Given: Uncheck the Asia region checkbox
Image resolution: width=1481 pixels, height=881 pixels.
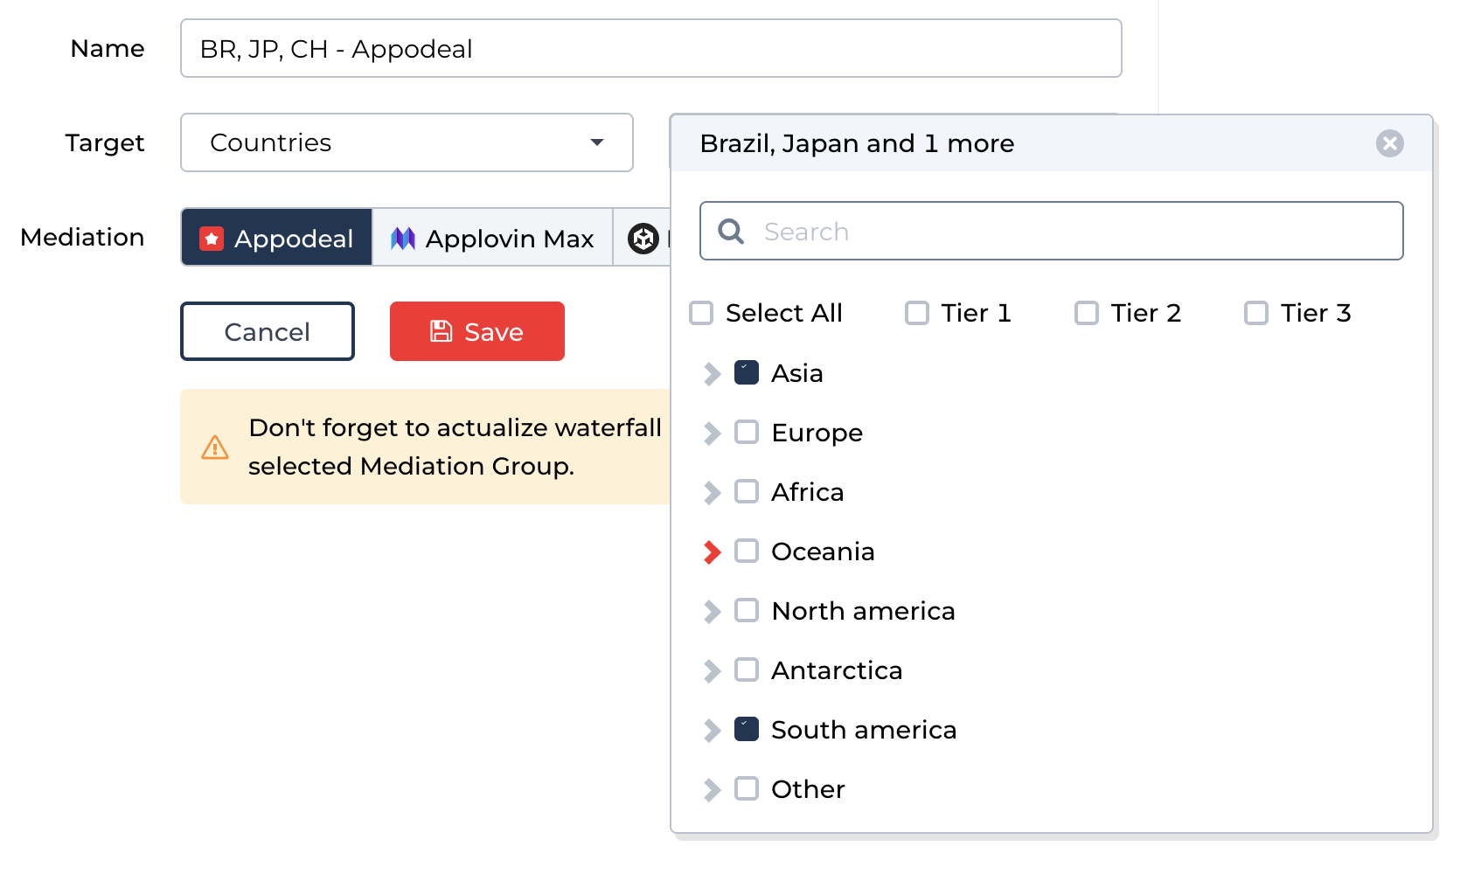Looking at the screenshot, I should 747,373.
